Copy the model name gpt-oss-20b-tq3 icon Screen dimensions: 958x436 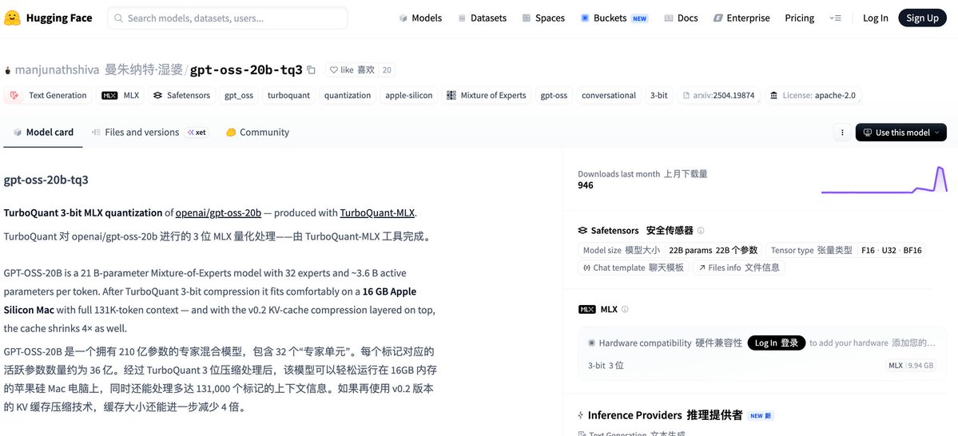point(311,70)
